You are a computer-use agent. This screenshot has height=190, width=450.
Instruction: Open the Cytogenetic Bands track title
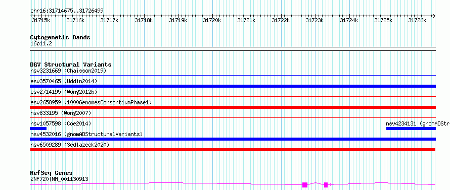60,37
